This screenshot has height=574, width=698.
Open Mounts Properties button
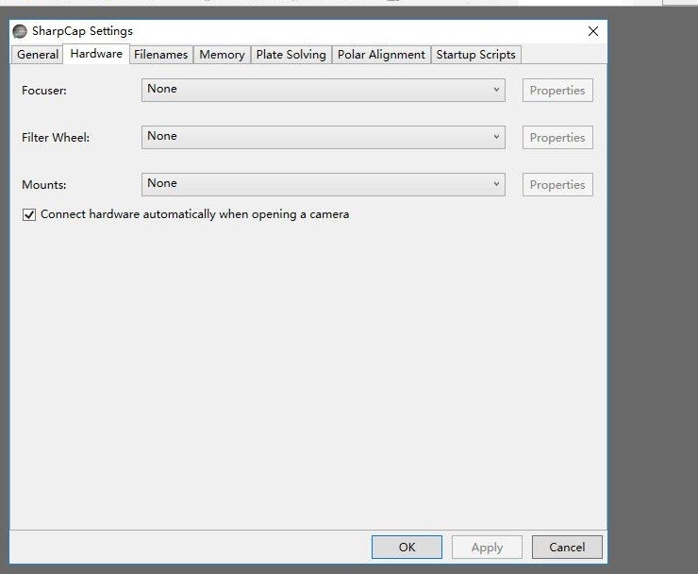557,184
